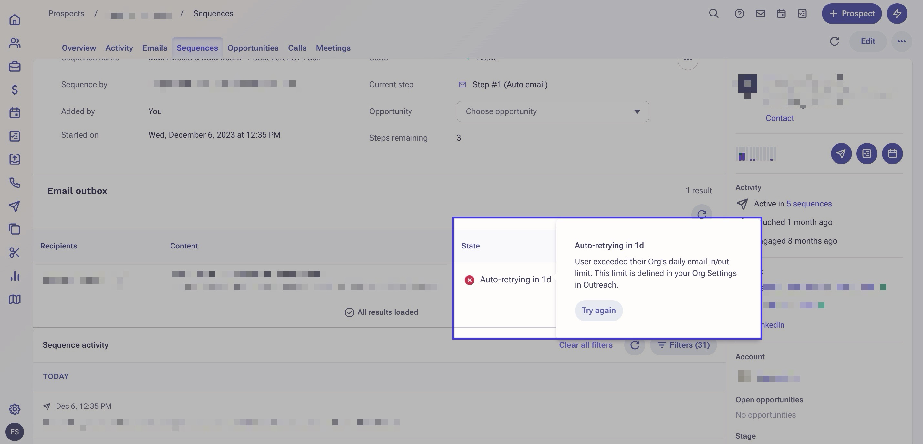Switch to the Meetings tab
923x444 pixels.
333,48
